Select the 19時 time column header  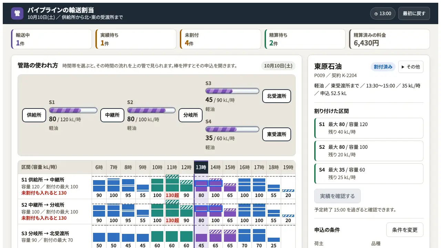tap(288, 167)
